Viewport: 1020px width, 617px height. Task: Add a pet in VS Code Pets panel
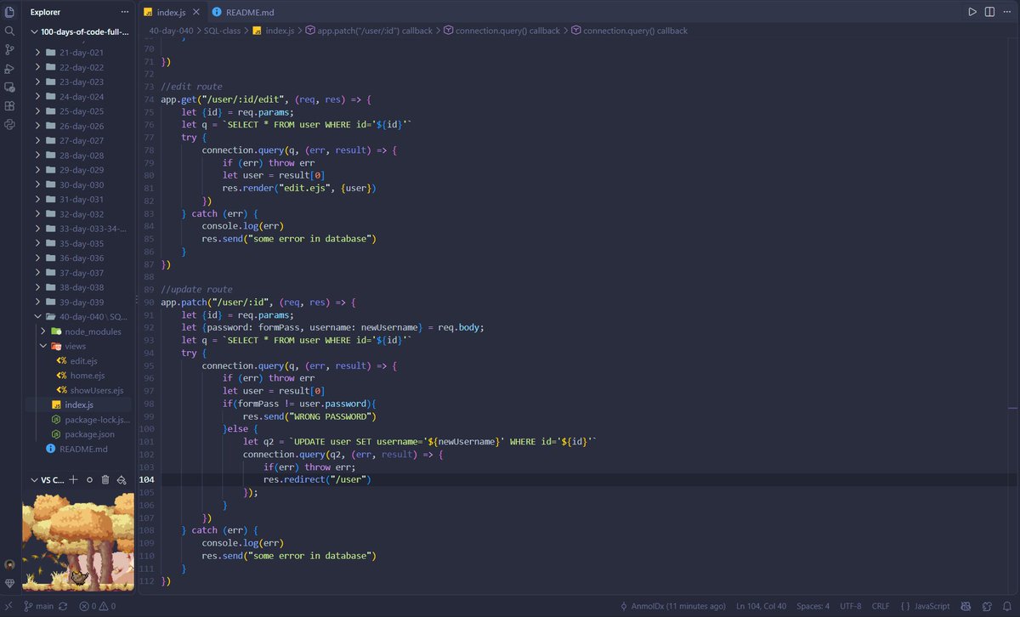tap(73, 480)
